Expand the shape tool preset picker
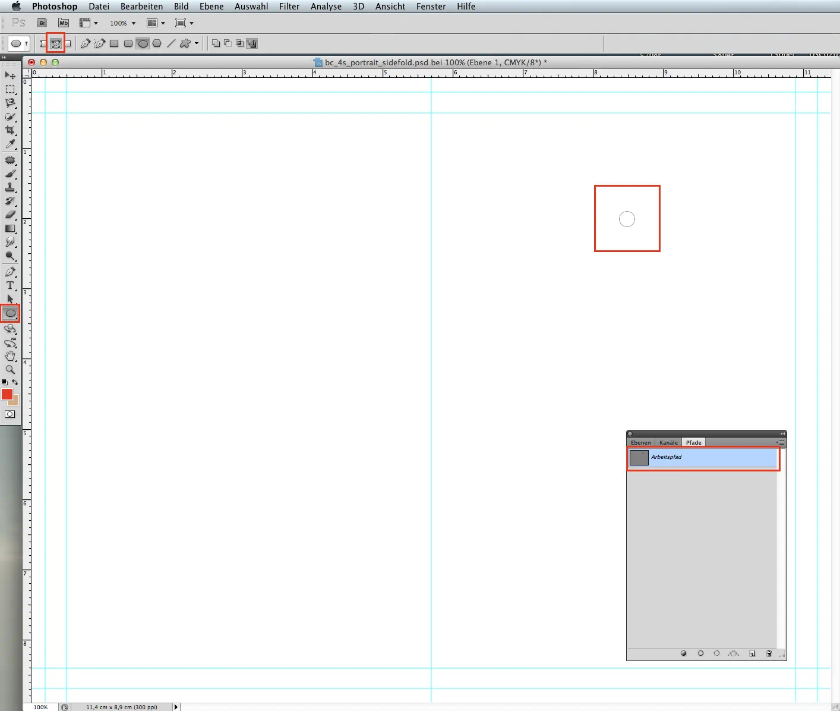Image resolution: width=840 pixels, height=711 pixels. coord(26,43)
